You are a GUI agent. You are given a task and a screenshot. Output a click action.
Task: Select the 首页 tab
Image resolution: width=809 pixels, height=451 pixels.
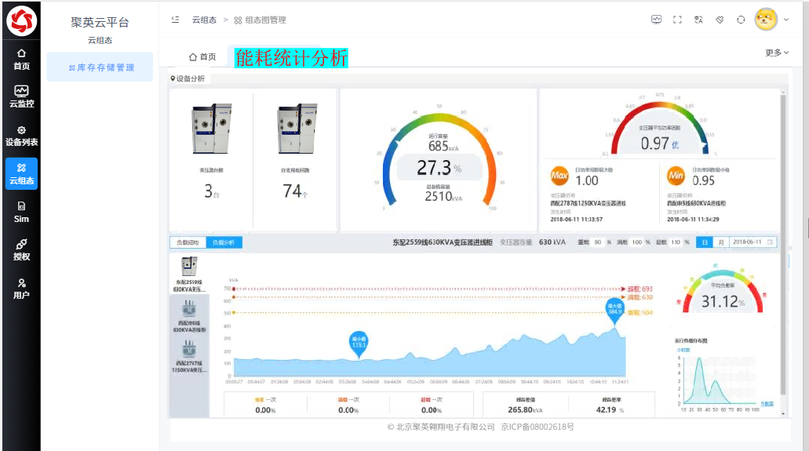(x=202, y=56)
